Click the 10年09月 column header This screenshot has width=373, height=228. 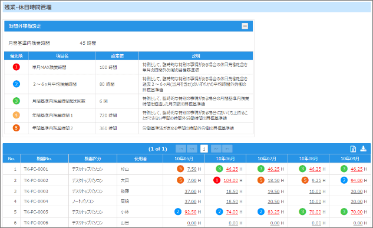coord(349,158)
